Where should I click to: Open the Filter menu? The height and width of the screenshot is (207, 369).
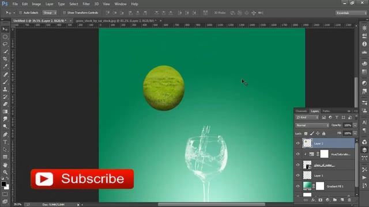pos(86,4)
